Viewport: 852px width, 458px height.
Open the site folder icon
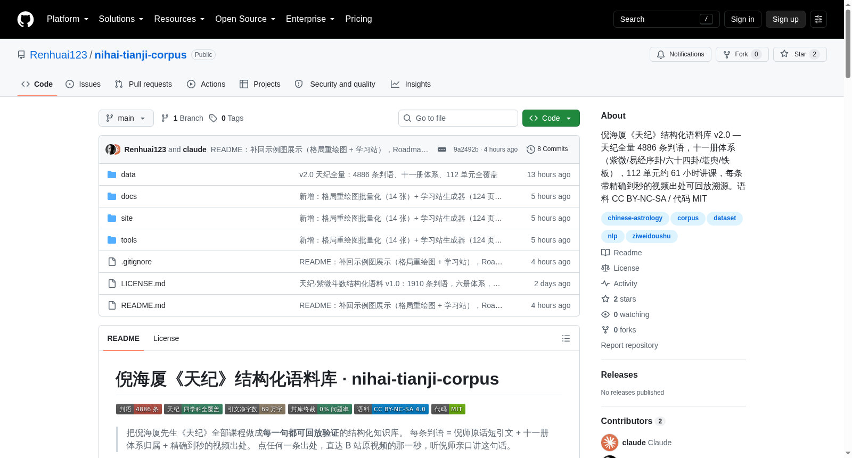[x=112, y=218]
